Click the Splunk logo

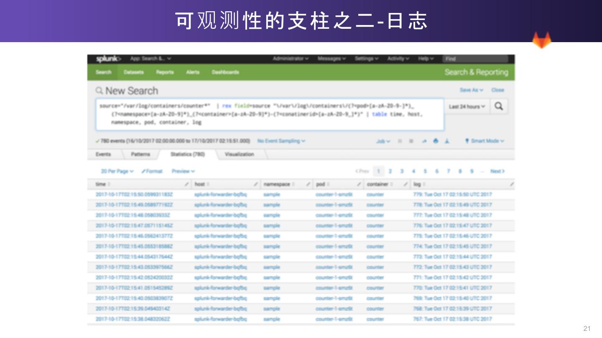[108, 59]
